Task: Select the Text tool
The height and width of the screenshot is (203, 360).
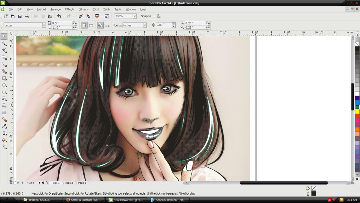Action: 4,106
